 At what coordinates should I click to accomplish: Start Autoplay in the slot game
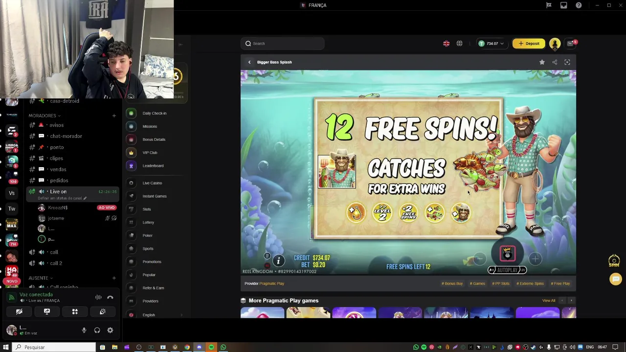click(x=507, y=270)
